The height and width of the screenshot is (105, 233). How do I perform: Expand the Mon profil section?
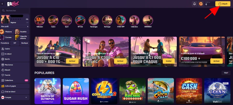(x=14, y=27)
